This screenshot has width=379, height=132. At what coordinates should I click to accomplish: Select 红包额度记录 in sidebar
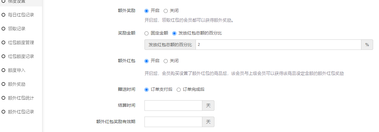click(x=21, y=56)
